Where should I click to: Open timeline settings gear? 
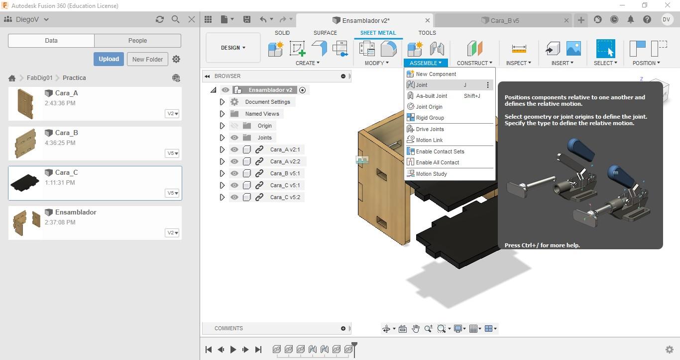670,350
